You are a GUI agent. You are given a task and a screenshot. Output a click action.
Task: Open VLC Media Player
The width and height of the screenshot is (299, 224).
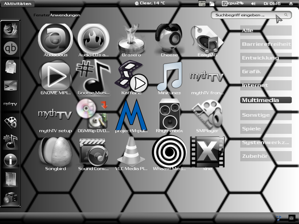(131, 154)
